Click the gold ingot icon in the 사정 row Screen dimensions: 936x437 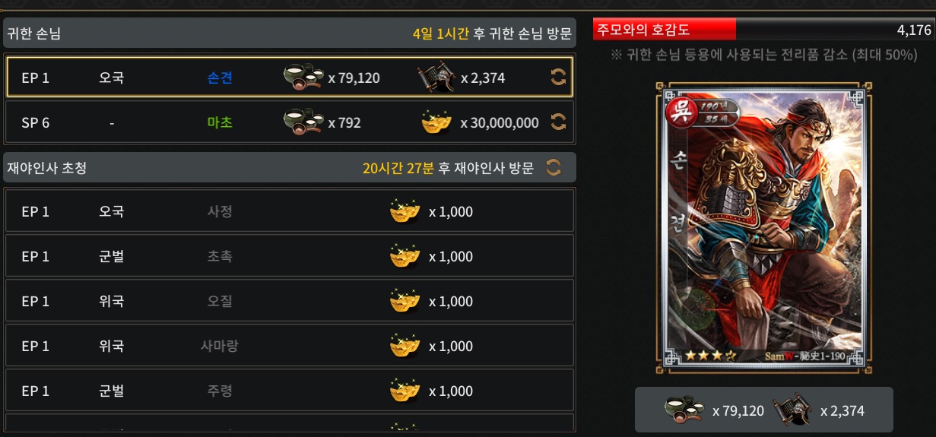405,211
